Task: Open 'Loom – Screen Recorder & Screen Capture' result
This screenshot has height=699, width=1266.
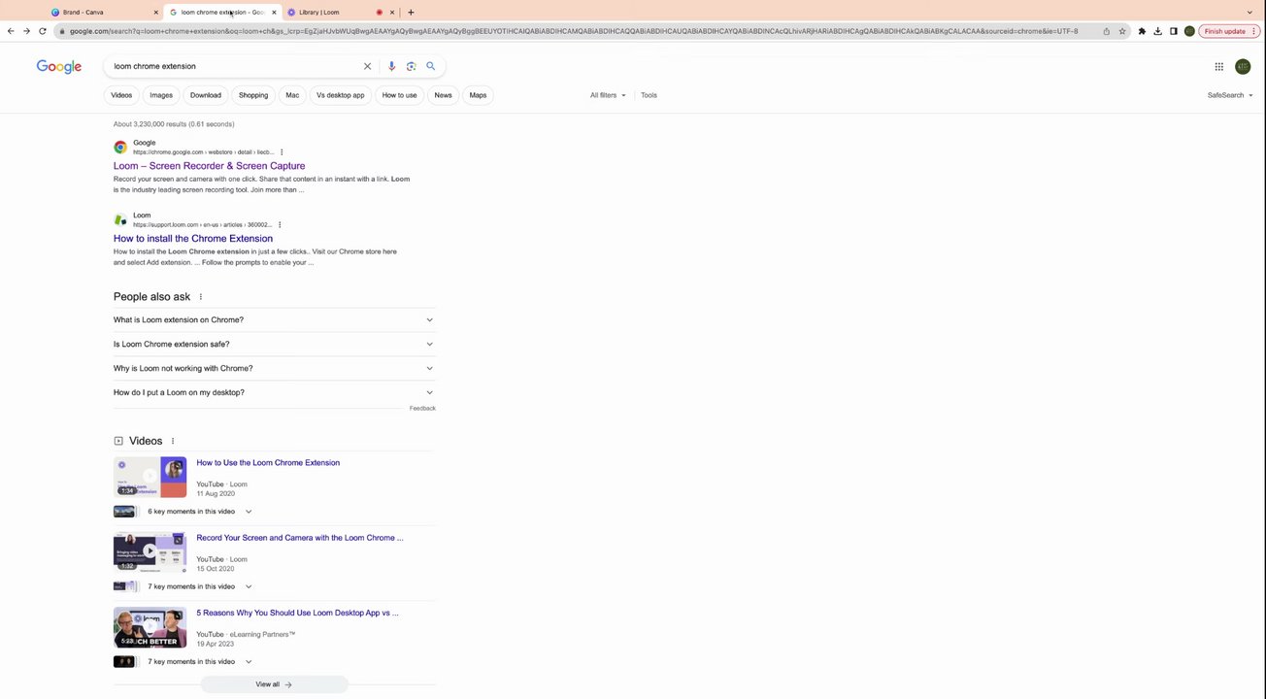Action: pyautogui.click(x=209, y=166)
